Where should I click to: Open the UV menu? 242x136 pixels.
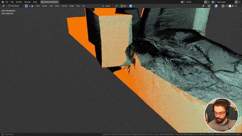84,6
